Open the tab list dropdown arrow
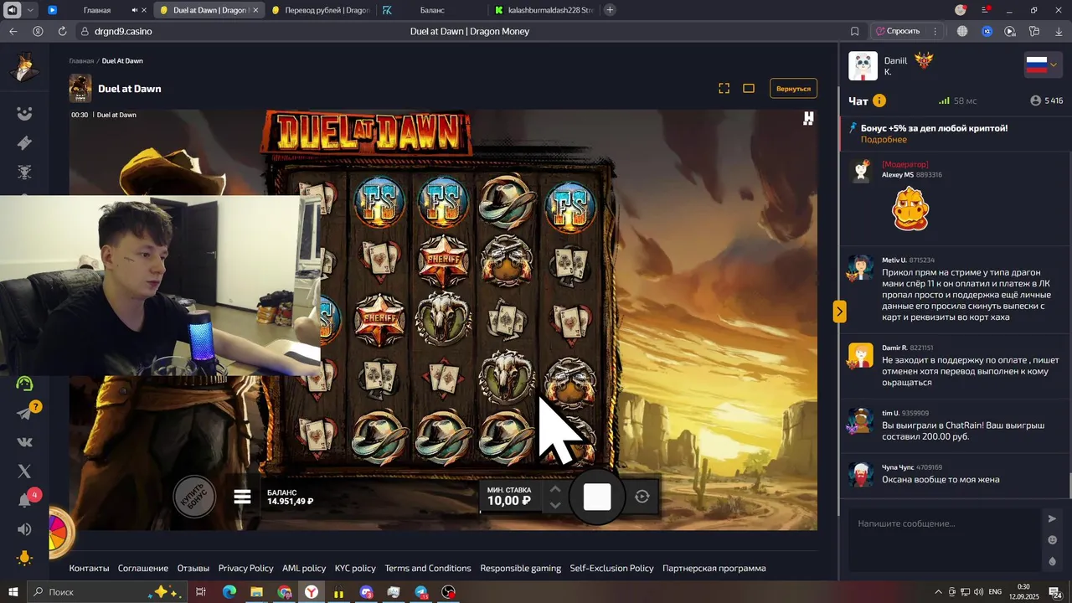Viewport: 1072px width, 603px height. tap(31, 10)
